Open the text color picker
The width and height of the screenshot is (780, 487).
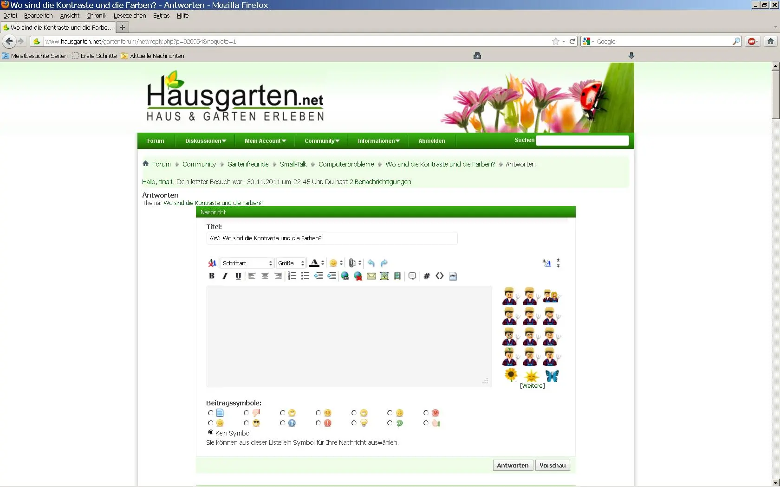click(x=314, y=263)
